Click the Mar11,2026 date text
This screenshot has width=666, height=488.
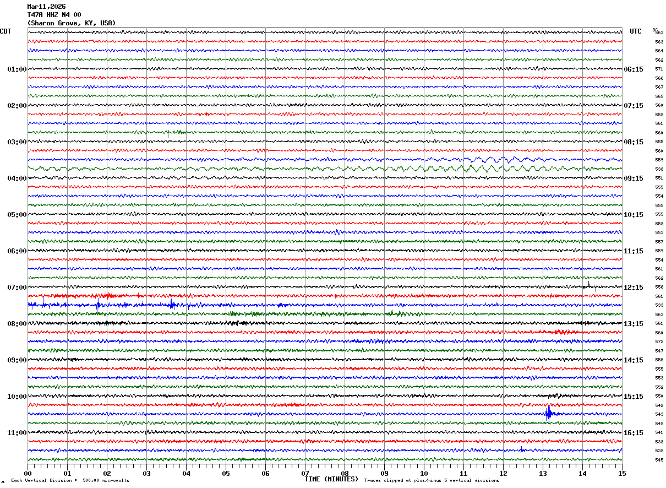click(x=46, y=7)
